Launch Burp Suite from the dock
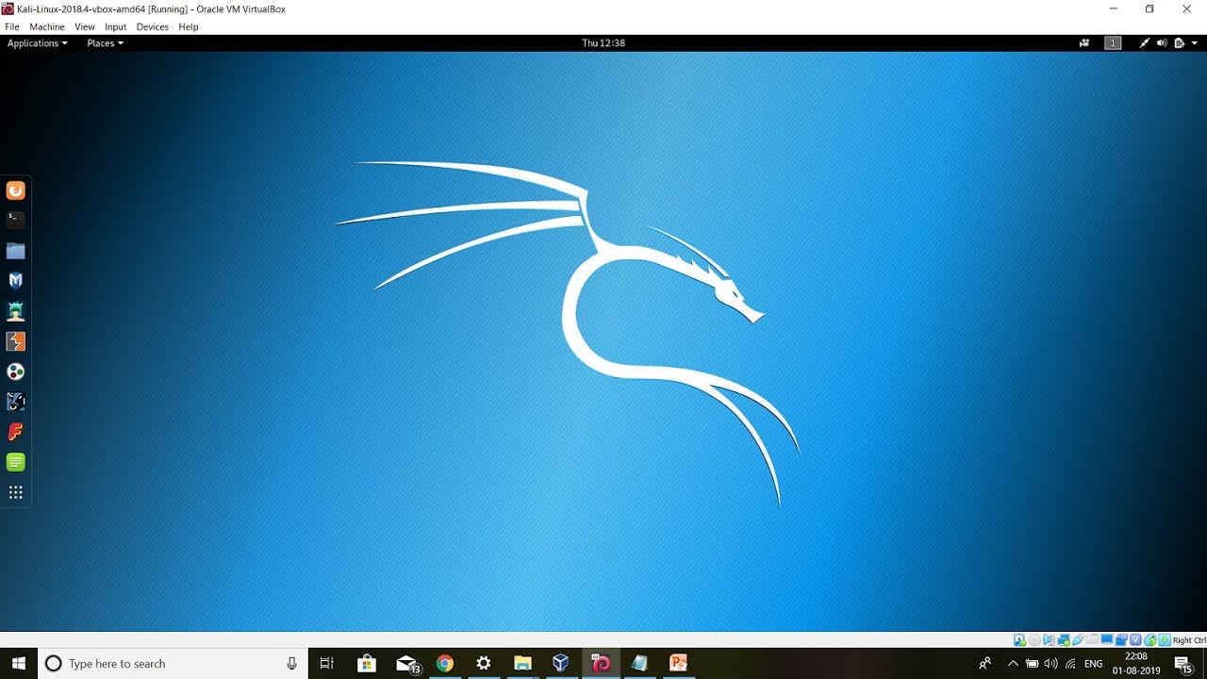1207x679 pixels. point(15,341)
